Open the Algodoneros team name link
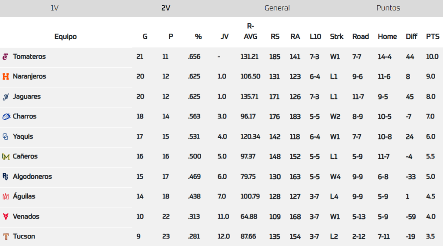443x246 pixels. 32,177
